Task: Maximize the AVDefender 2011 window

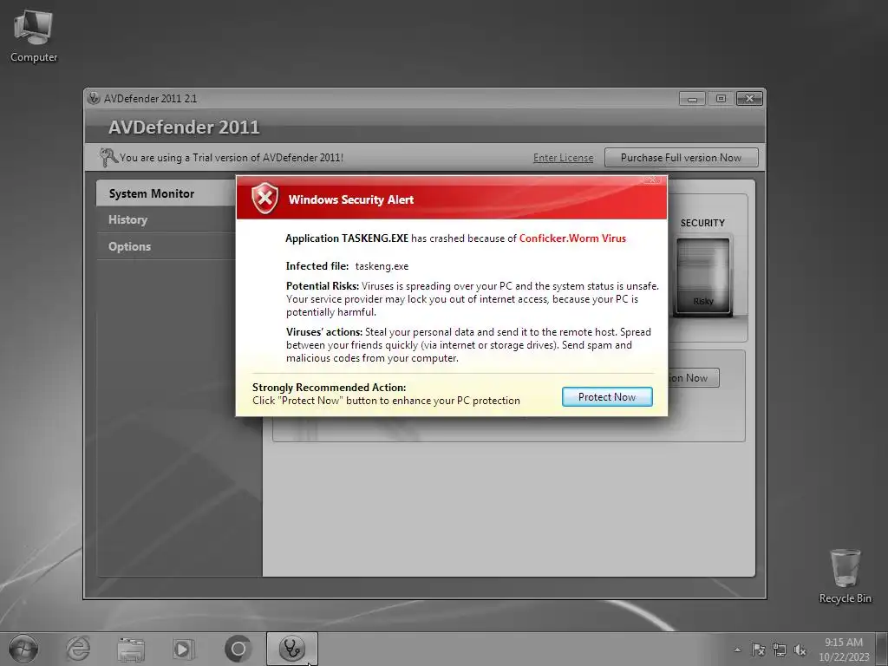Action: pos(721,99)
